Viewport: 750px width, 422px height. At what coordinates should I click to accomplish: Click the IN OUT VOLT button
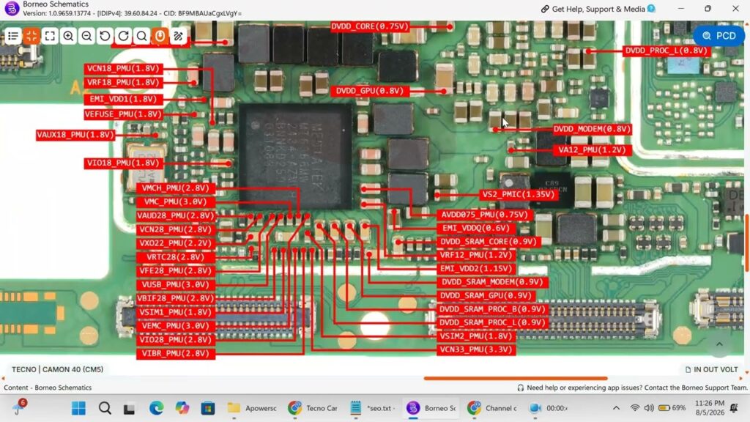[x=711, y=369]
